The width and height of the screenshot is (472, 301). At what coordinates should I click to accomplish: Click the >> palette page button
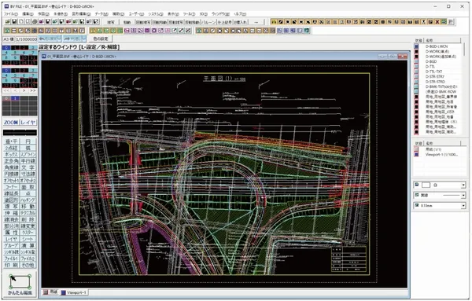coord(33,90)
